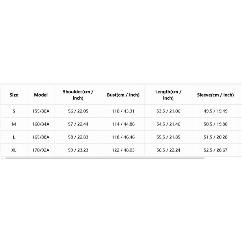Click the left scroll arrow of the table scrollbar
Viewport: 242px width, 242px height.
click(2, 158)
